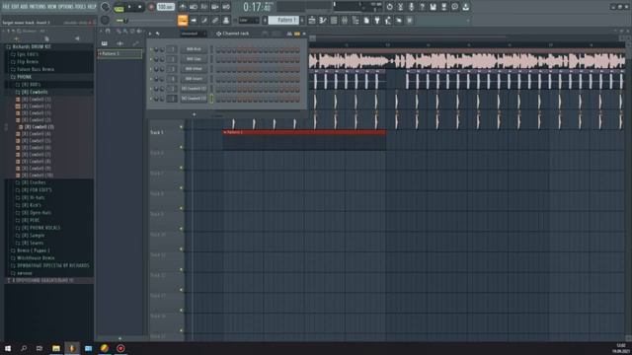632x355 pixels.
Task: Click the download content library icon
Action: [x=465, y=7]
